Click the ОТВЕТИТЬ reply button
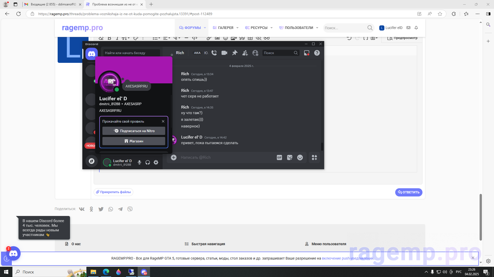The height and width of the screenshot is (277, 494). pyautogui.click(x=409, y=192)
